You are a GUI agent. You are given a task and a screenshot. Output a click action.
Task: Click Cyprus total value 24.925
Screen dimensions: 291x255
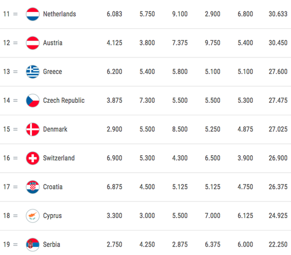pyautogui.click(x=278, y=216)
